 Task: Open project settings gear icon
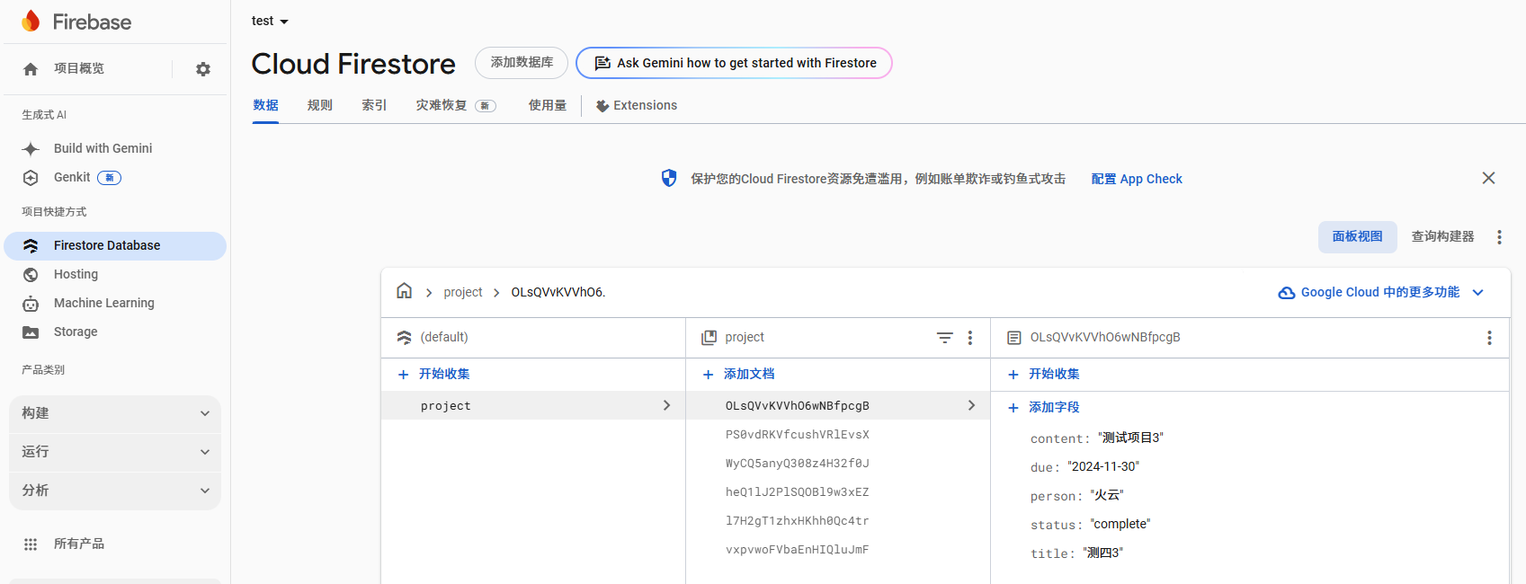203,69
